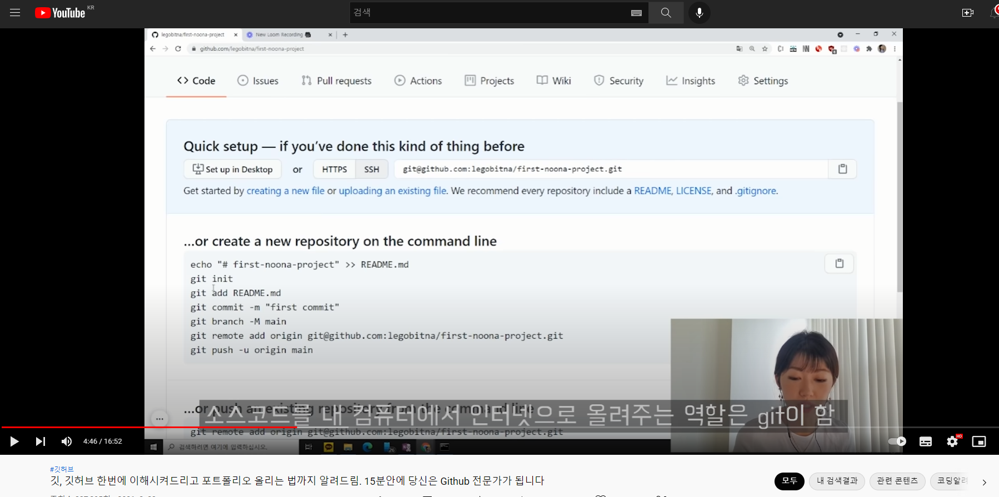Screen dimensions: 999x497
Task: Select the SSH protocol button
Action: (x=372, y=169)
